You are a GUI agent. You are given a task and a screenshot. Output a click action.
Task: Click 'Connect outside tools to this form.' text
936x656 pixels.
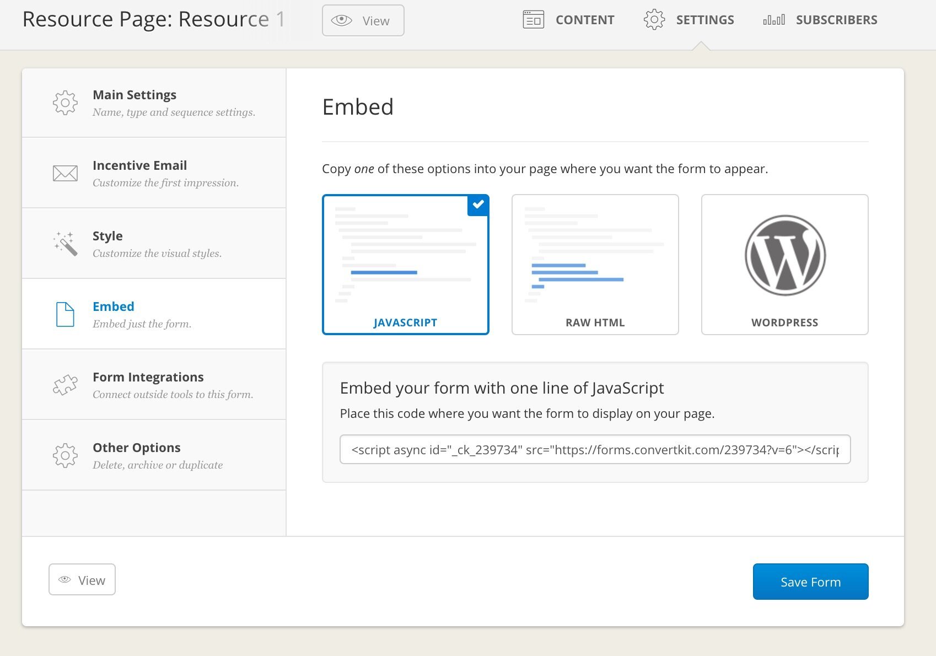point(173,395)
